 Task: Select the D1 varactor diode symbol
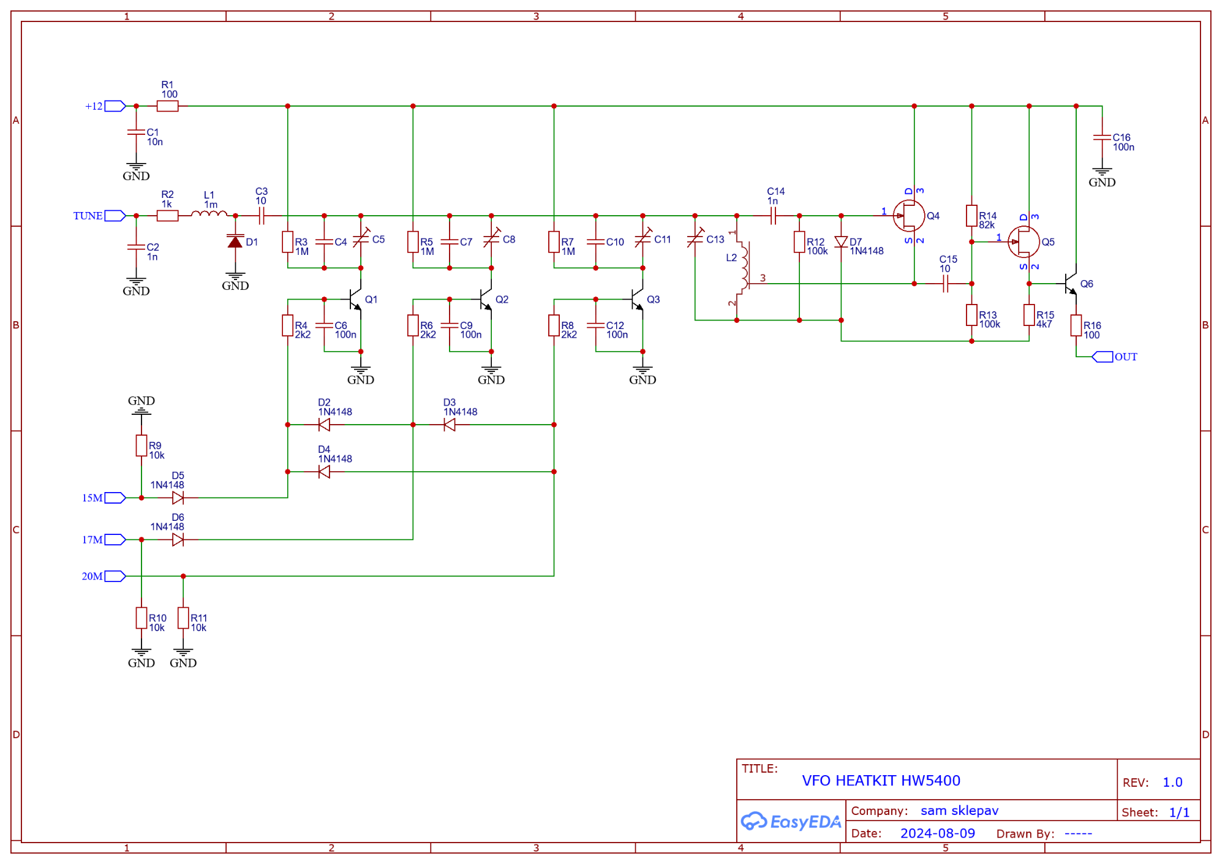point(235,243)
